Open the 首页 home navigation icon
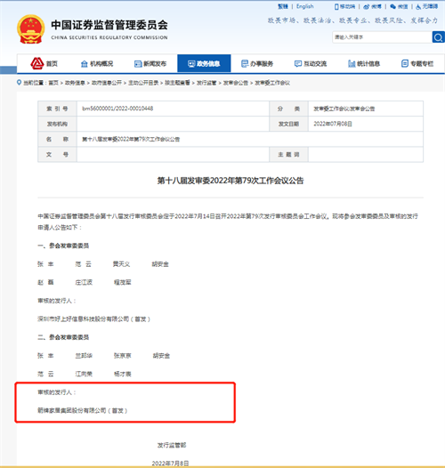This screenshot has height=468, width=445. point(37,63)
